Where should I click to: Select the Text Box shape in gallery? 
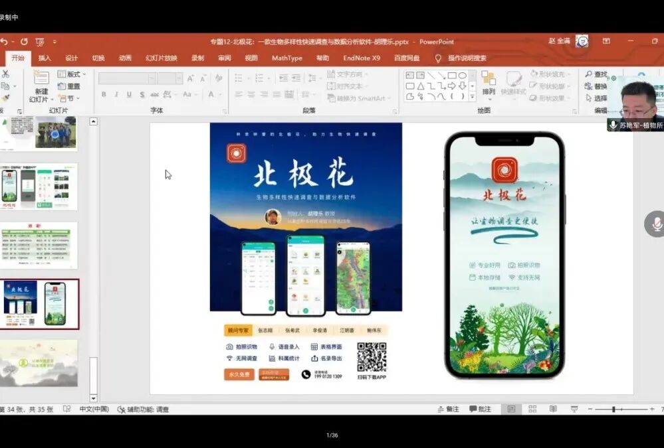click(410, 75)
